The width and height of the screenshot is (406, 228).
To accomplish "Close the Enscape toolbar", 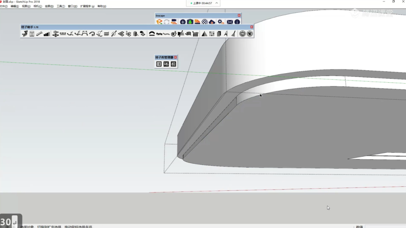I will (x=239, y=15).
